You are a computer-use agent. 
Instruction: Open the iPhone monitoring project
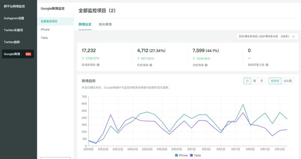[45, 30]
